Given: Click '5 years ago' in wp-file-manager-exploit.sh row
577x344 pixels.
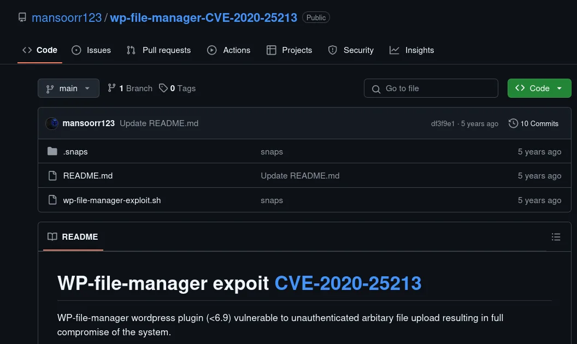Looking at the screenshot, I should (x=539, y=200).
